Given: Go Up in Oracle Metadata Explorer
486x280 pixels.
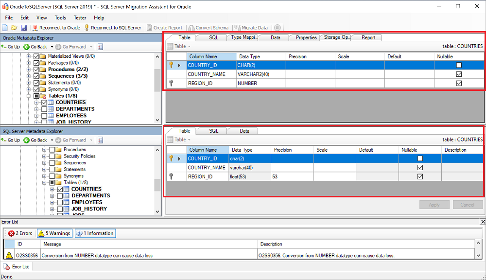Looking at the screenshot, I should pos(11,47).
